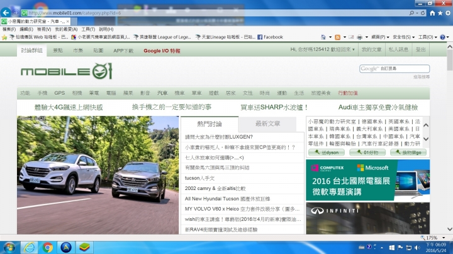Viewport: 453px width, 254px height.
Task: Click APP下載 in top navigation
Action: click(123, 51)
